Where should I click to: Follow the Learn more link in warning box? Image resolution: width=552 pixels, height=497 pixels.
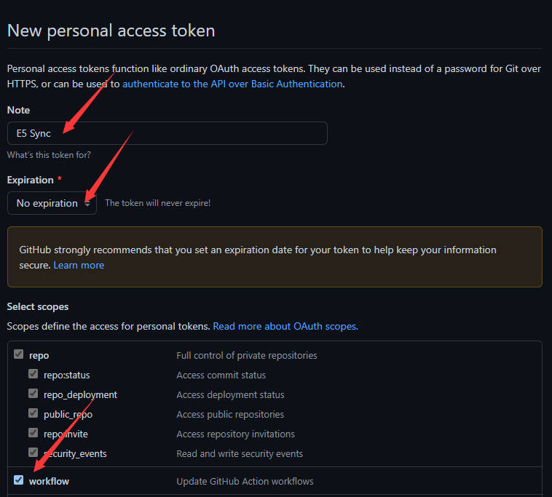pos(79,265)
